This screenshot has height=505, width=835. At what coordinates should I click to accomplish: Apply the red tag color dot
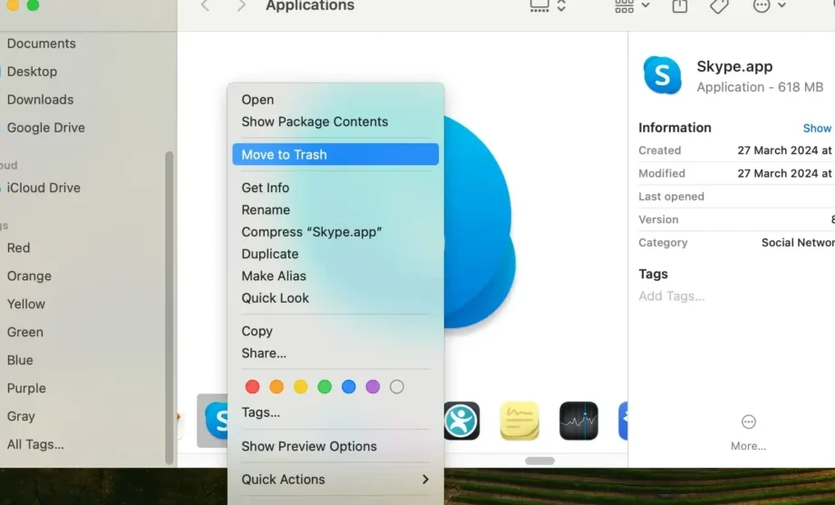252,387
